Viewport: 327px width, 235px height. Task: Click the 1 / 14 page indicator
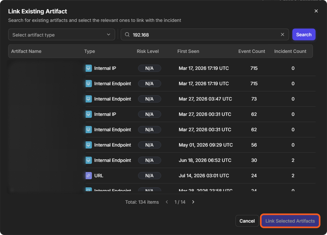click(x=180, y=202)
